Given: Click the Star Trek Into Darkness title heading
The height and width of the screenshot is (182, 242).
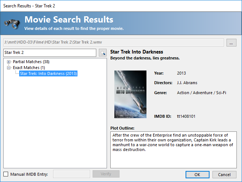Looking at the screenshot, I should 136,52.
